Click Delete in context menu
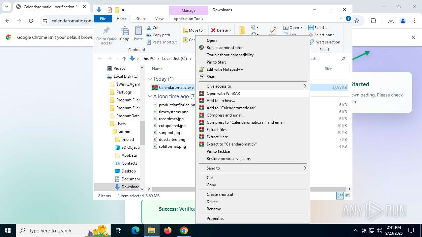The width and height of the screenshot is (422, 237). pyautogui.click(x=253, y=202)
